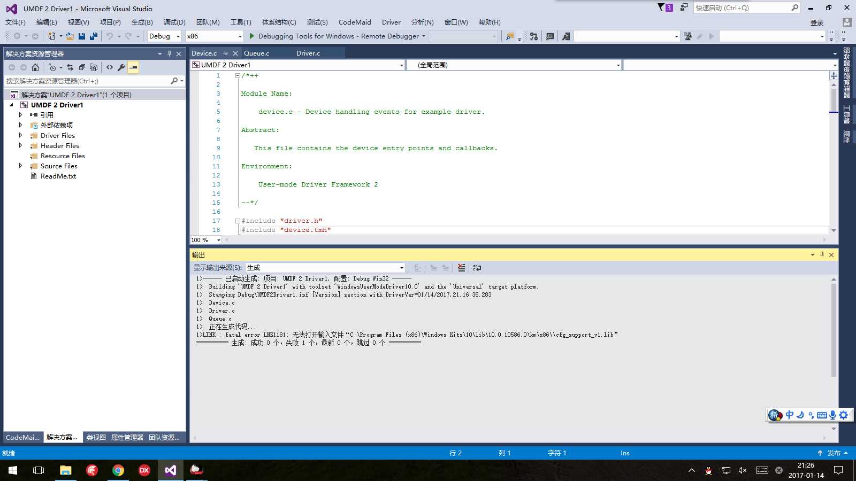The height and width of the screenshot is (481, 856).
Task: Switch to the Queue.c tab
Action: click(257, 53)
